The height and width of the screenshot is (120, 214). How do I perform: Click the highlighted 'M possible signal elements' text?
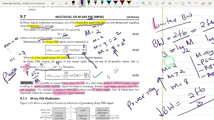(91, 23)
